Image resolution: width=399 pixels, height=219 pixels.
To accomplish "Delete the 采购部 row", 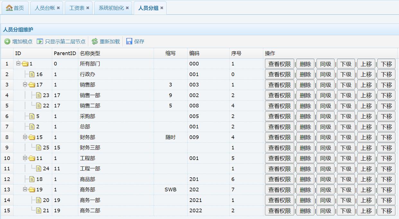I will pyautogui.click(x=305, y=116).
